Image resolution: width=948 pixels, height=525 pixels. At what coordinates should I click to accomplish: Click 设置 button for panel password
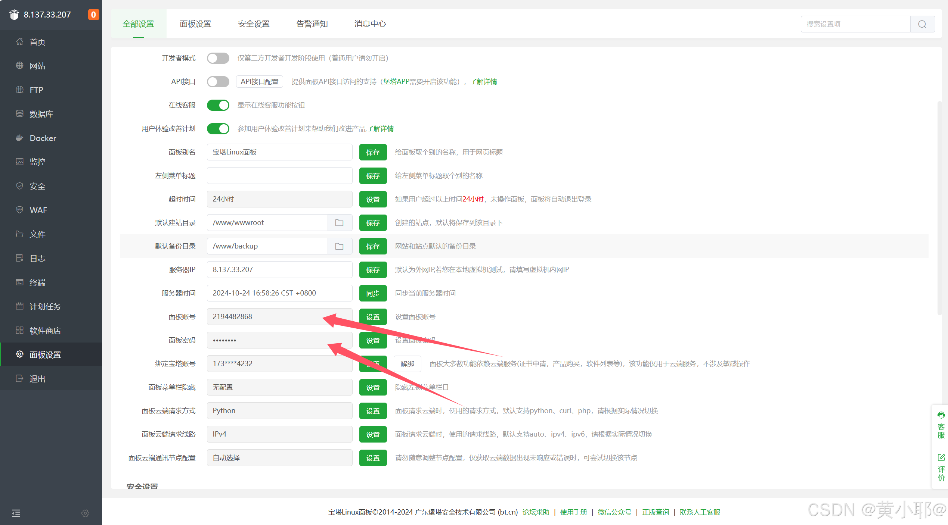[373, 340]
